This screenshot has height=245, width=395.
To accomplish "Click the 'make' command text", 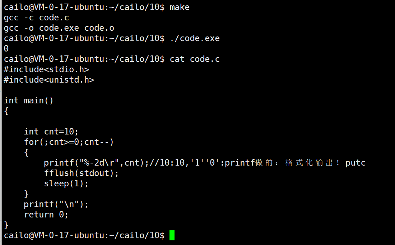I will coord(180,7).
